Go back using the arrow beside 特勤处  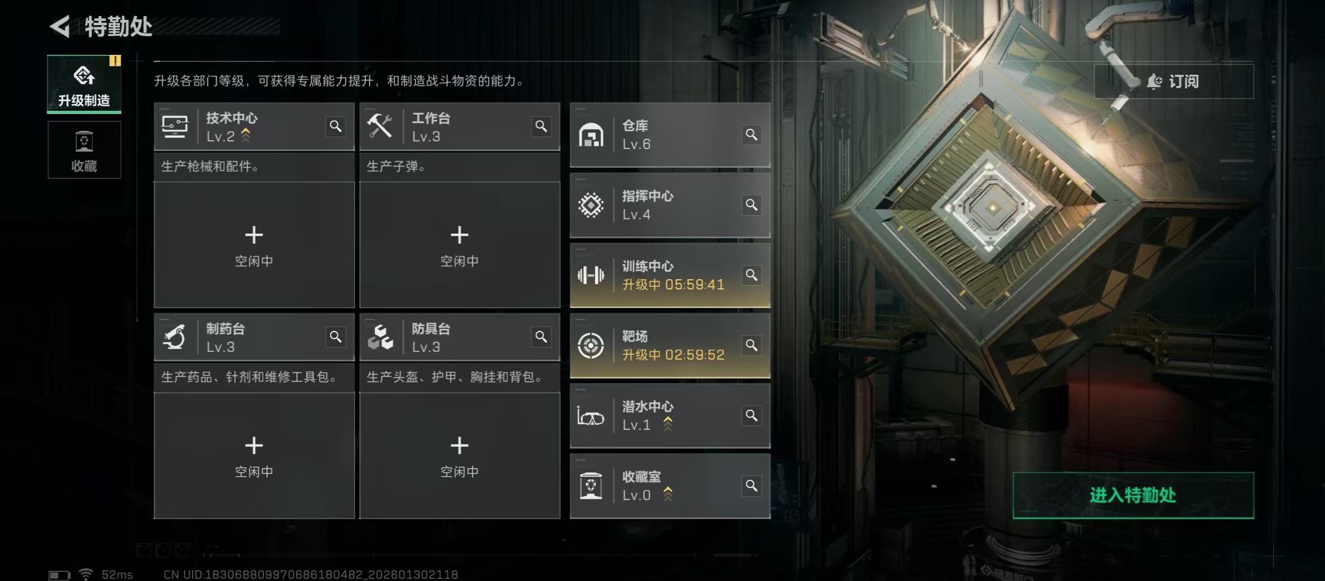[x=60, y=26]
